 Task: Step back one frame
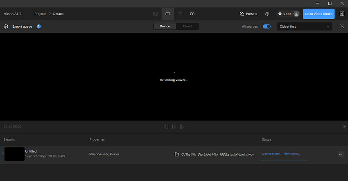[x=166, y=127]
